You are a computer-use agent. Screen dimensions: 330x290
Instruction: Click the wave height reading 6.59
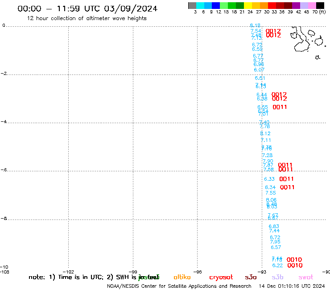point(257,49)
